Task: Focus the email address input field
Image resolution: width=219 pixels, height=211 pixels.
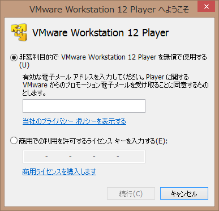Action: coord(84,106)
